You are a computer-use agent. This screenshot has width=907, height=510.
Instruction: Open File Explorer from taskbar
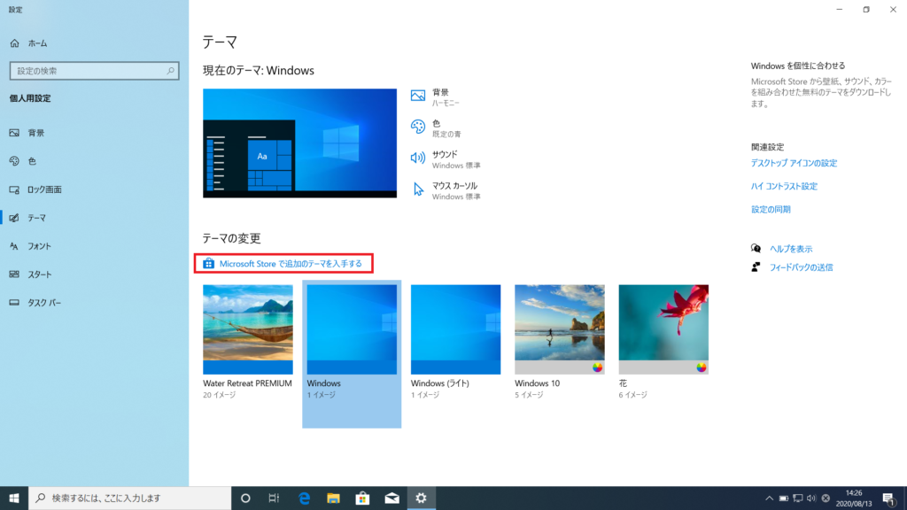(333, 498)
